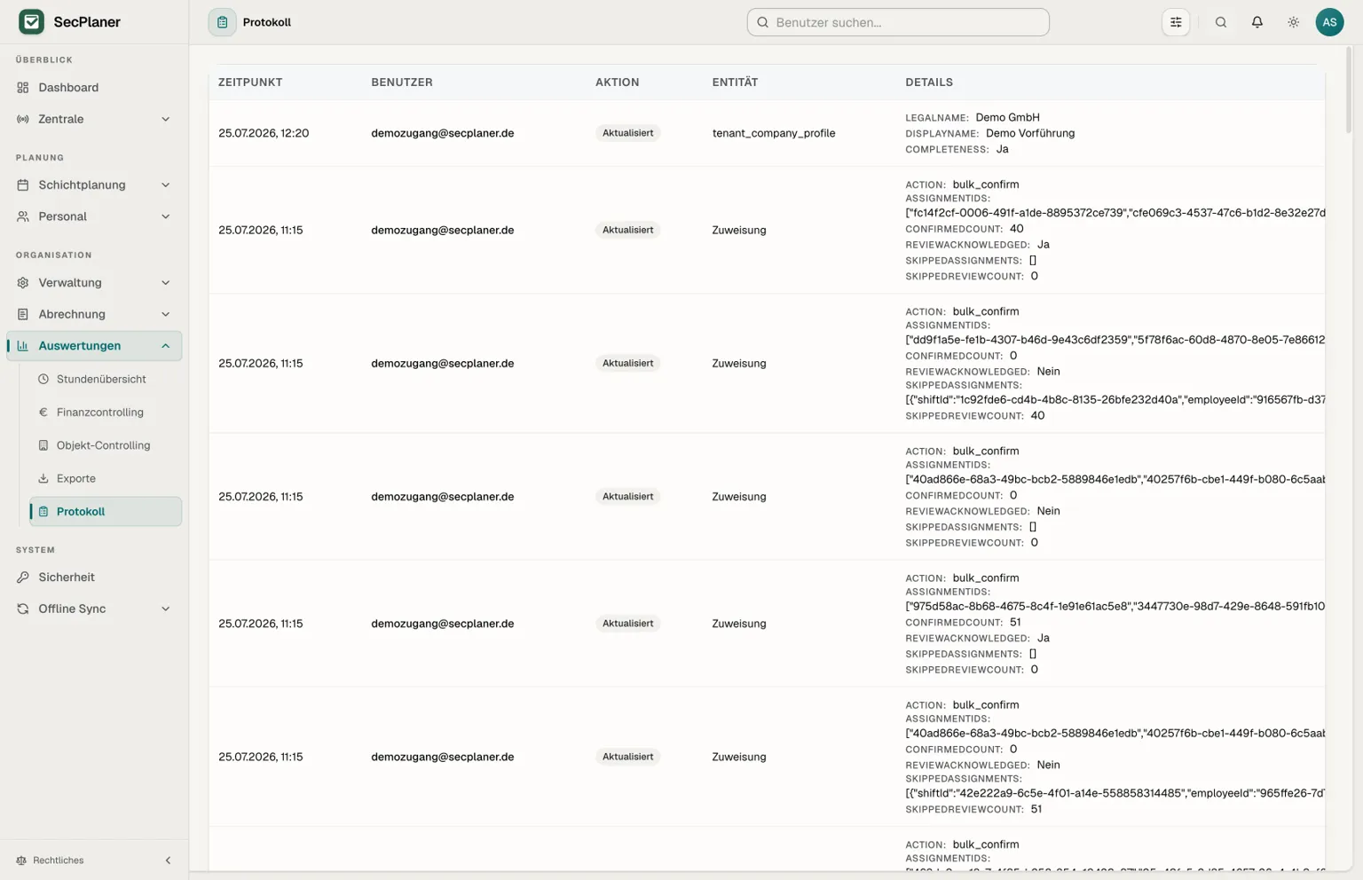Collapse the sidebar with the chevron
Screen dimensions: 1363x880
tap(169, 860)
